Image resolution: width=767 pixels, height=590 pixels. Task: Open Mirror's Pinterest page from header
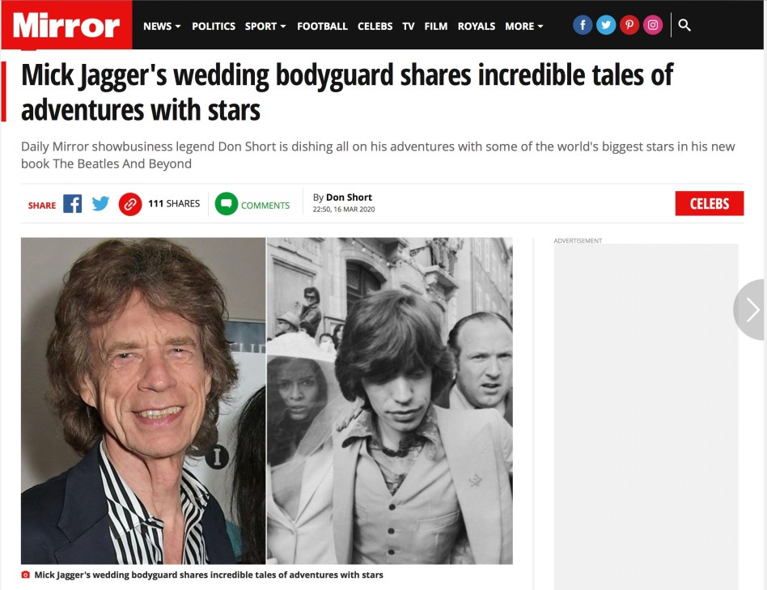[629, 25]
